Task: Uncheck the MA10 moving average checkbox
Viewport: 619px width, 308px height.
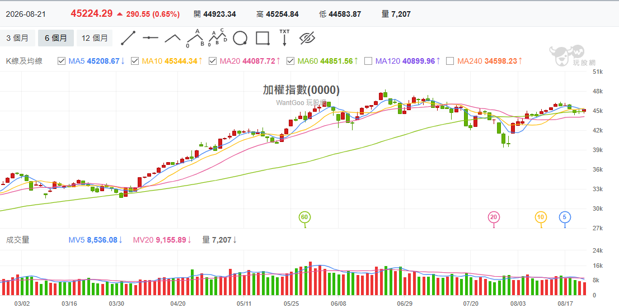Action: click(135, 61)
